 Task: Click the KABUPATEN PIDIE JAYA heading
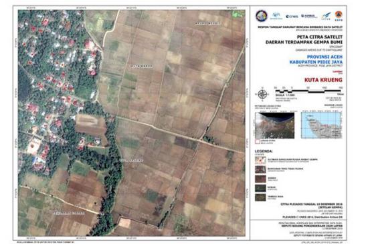coord(316,62)
